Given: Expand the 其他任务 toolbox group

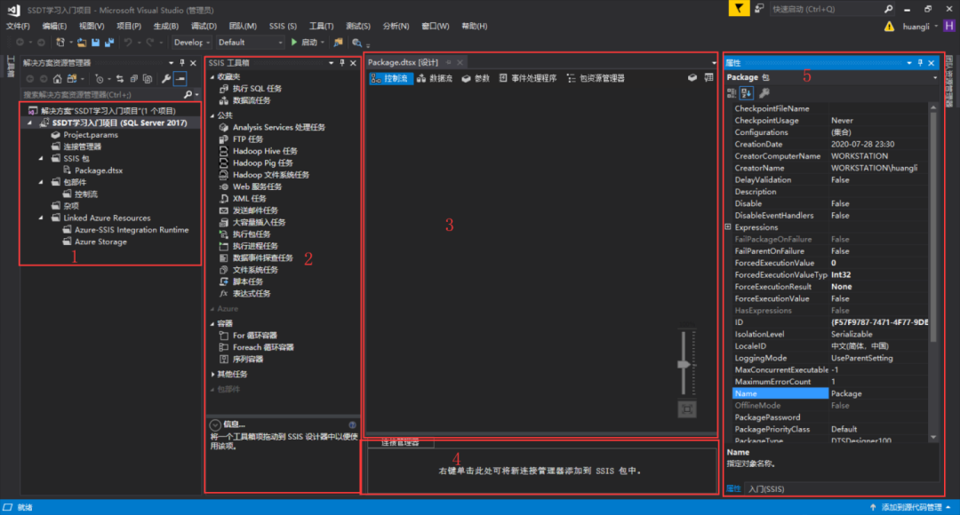Looking at the screenshot, I should coord(212,375).
